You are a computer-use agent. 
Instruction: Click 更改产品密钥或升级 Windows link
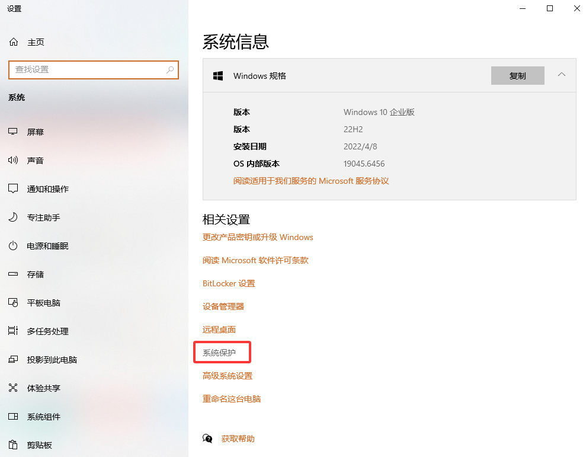point(258,237)
